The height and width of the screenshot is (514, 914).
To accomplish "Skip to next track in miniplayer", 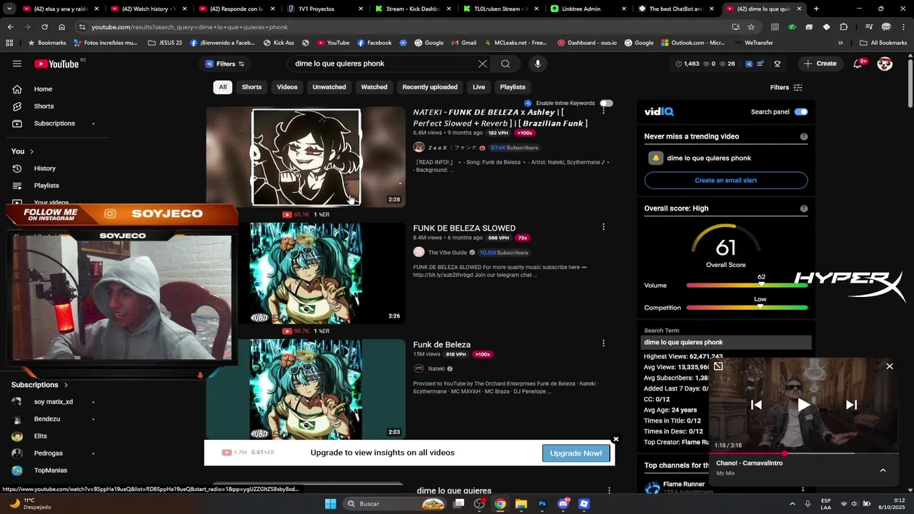I will click(851, 405).
